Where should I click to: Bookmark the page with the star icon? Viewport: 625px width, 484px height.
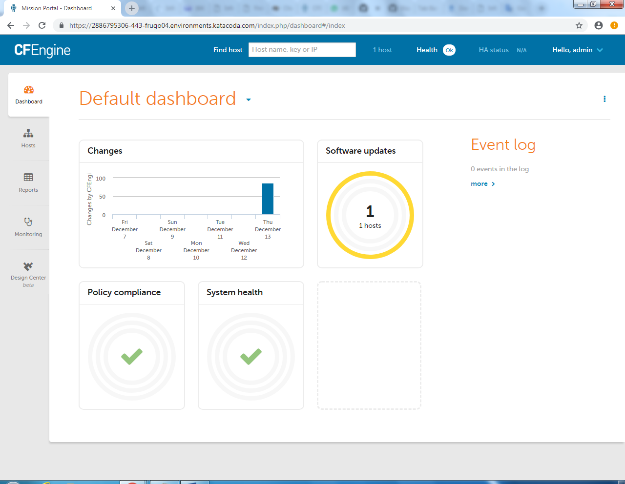pyautogui.click(x=579, y=25)
